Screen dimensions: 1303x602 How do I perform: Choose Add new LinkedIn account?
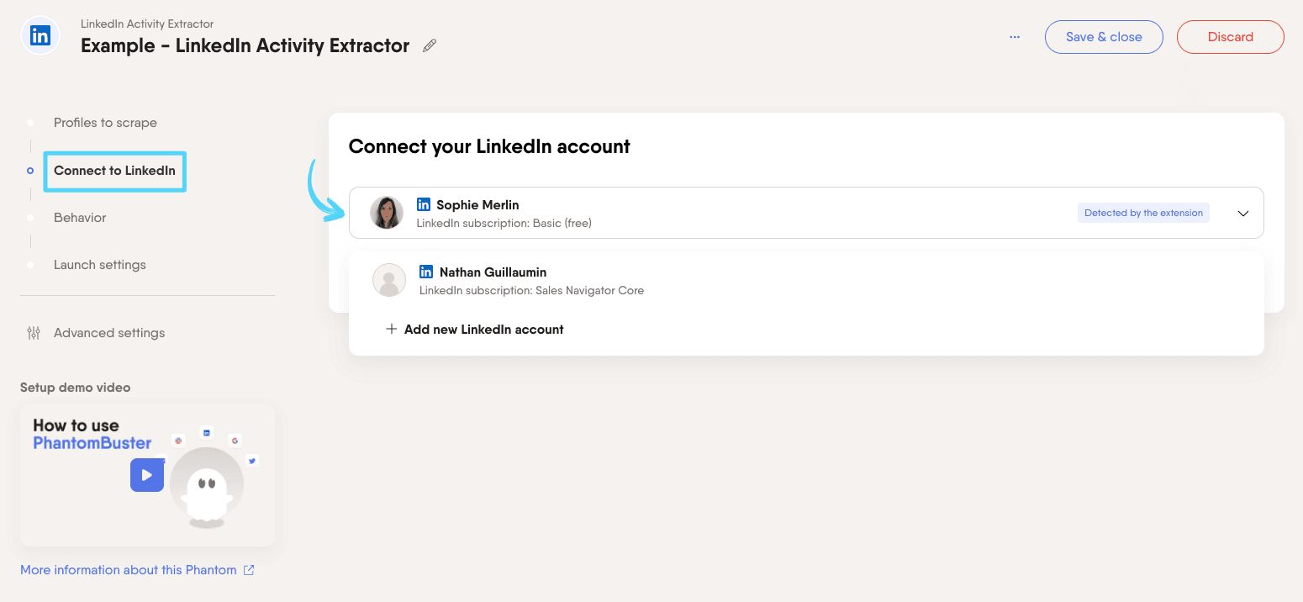point(483,330)
